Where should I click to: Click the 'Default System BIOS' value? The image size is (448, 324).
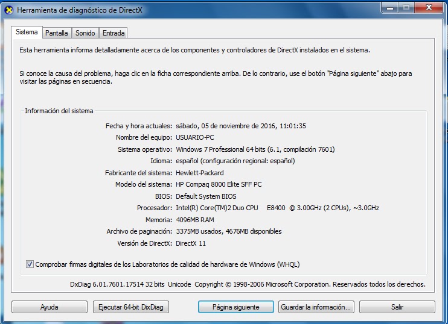pyautogui.click(x=206, y=196)
